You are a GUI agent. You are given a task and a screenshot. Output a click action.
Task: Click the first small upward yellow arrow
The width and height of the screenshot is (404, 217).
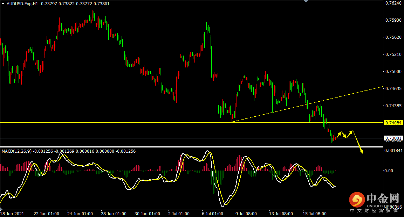click(339, 134)
